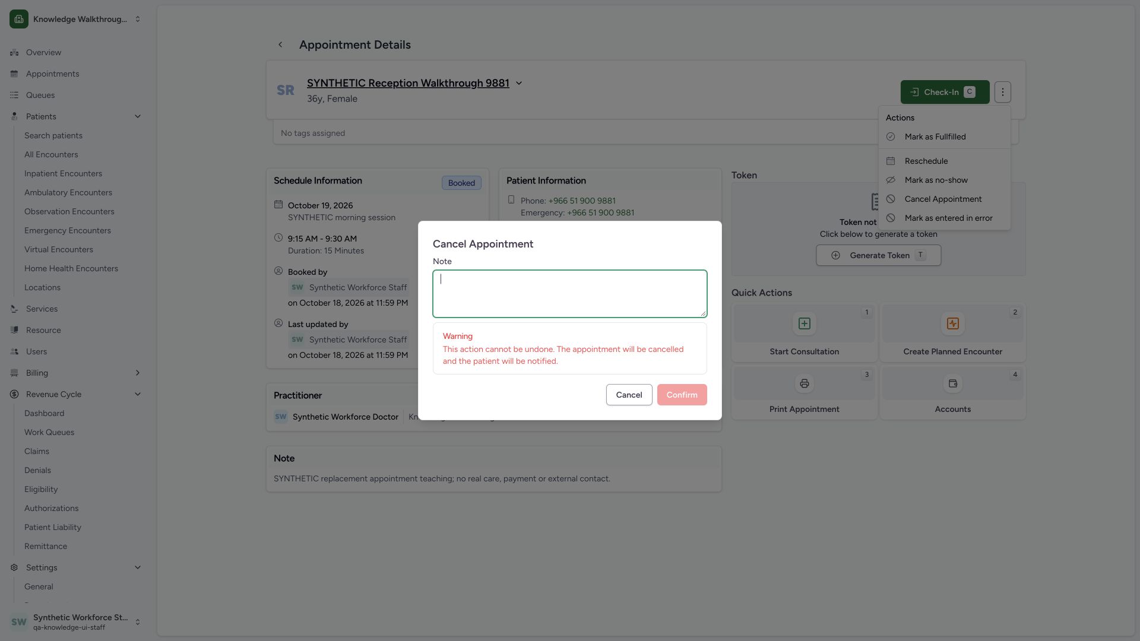Click the Users sidebar icon
Viewport: 1140px width, 641px height.
pos(14,351)
